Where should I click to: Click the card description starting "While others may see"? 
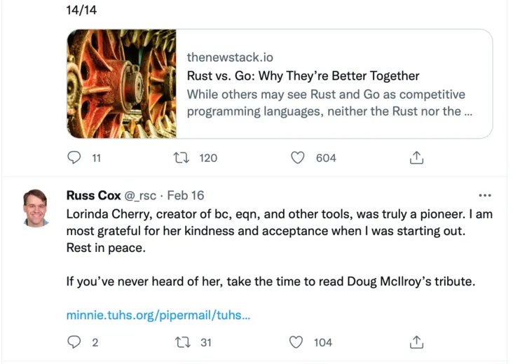click(325, 102)
